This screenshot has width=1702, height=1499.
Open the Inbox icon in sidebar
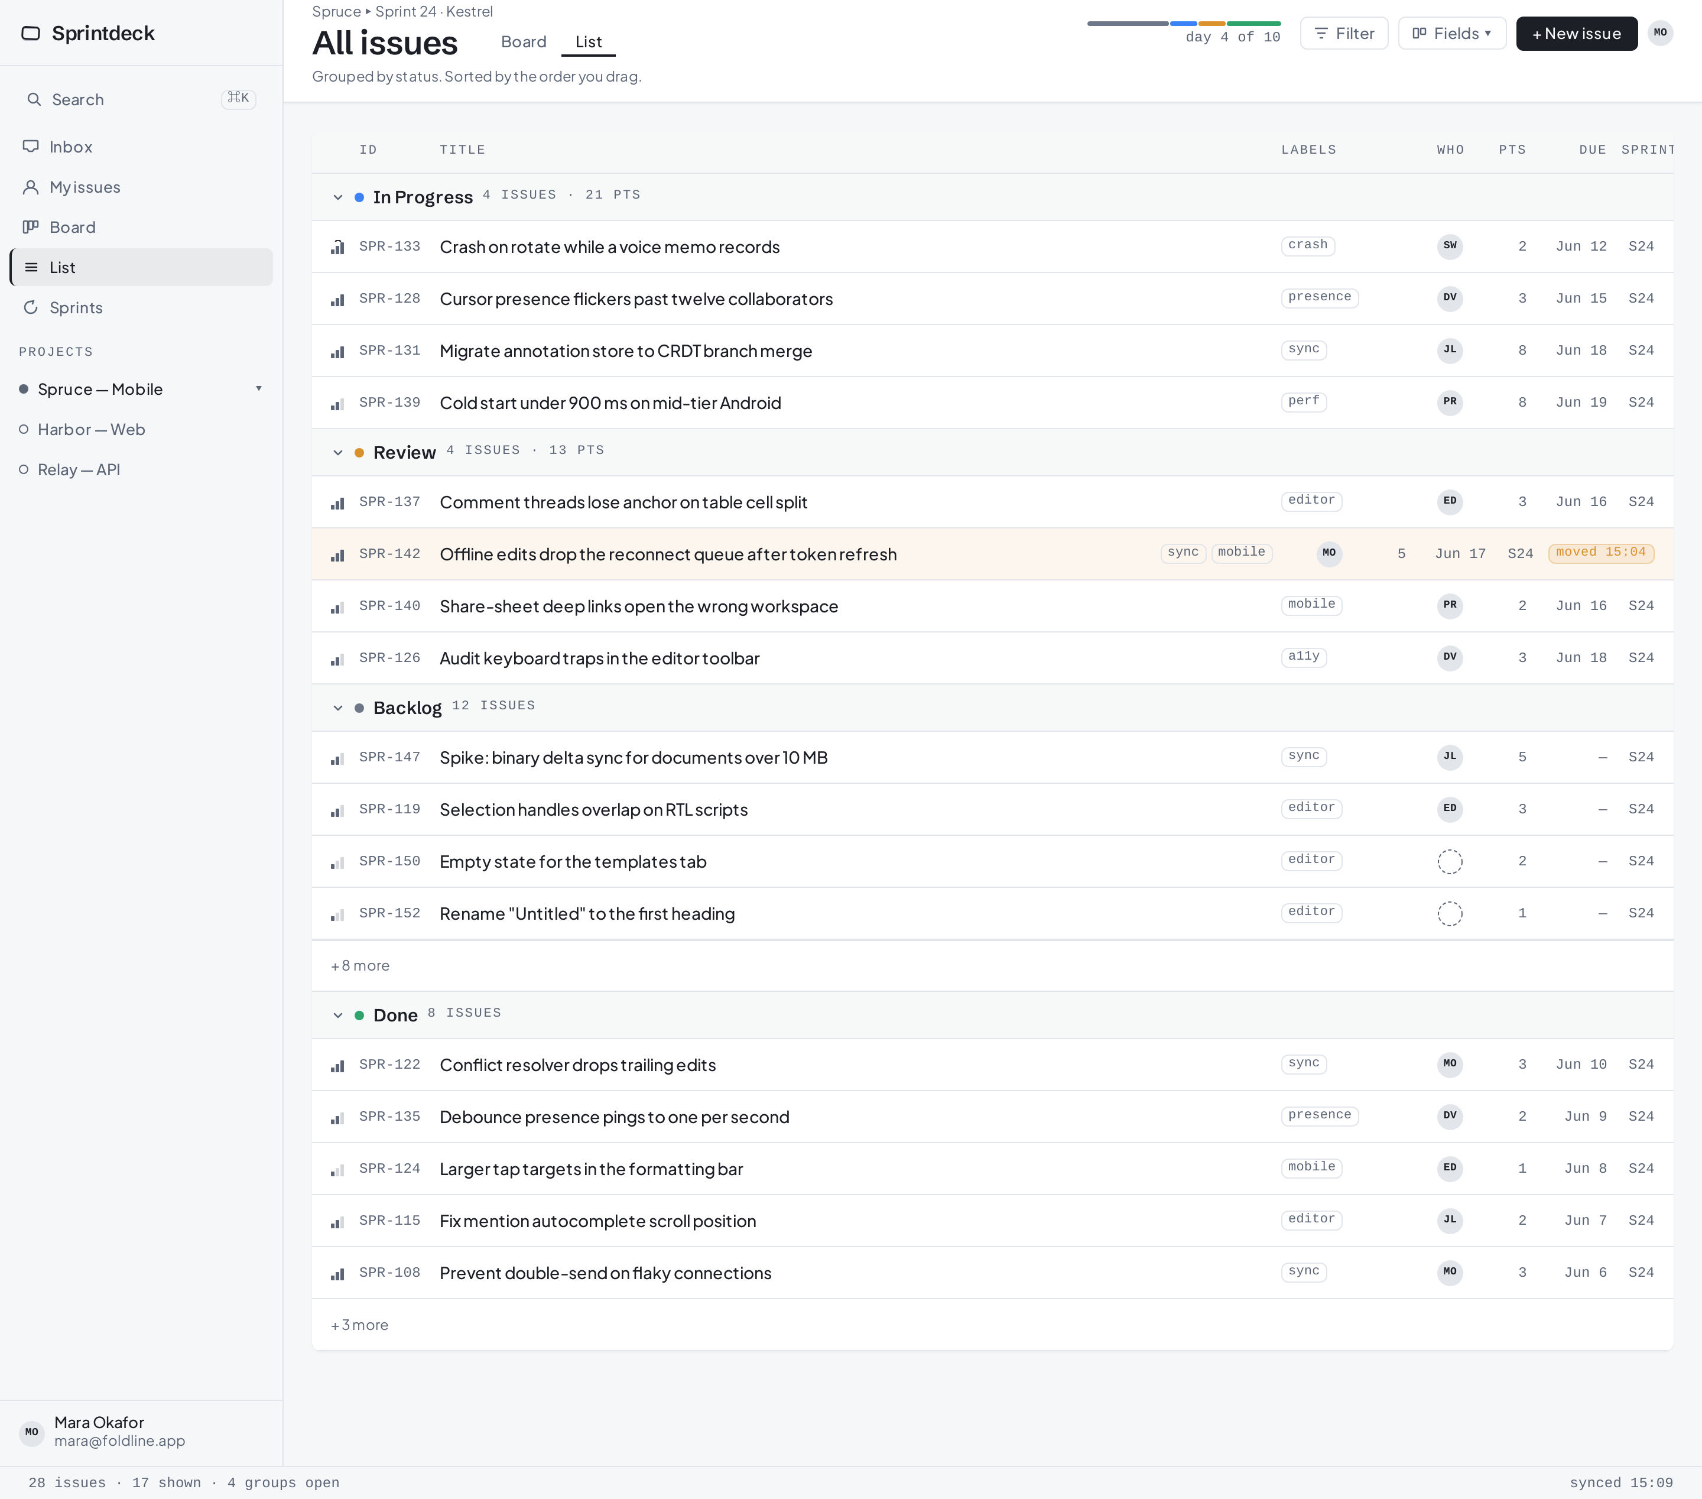click(x=31, y=147)
